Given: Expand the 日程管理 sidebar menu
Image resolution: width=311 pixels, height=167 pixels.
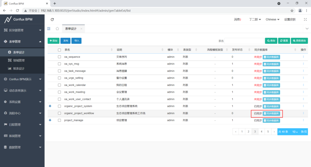Looking at the screenshot, I should coord(22,125).
